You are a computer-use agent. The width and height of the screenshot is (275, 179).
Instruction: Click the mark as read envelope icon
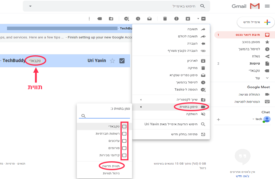149,19
